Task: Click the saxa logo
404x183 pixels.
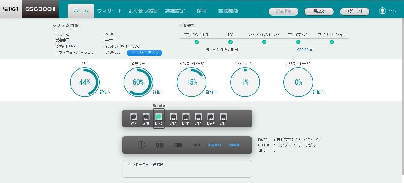Action: [x=10, y=9]
